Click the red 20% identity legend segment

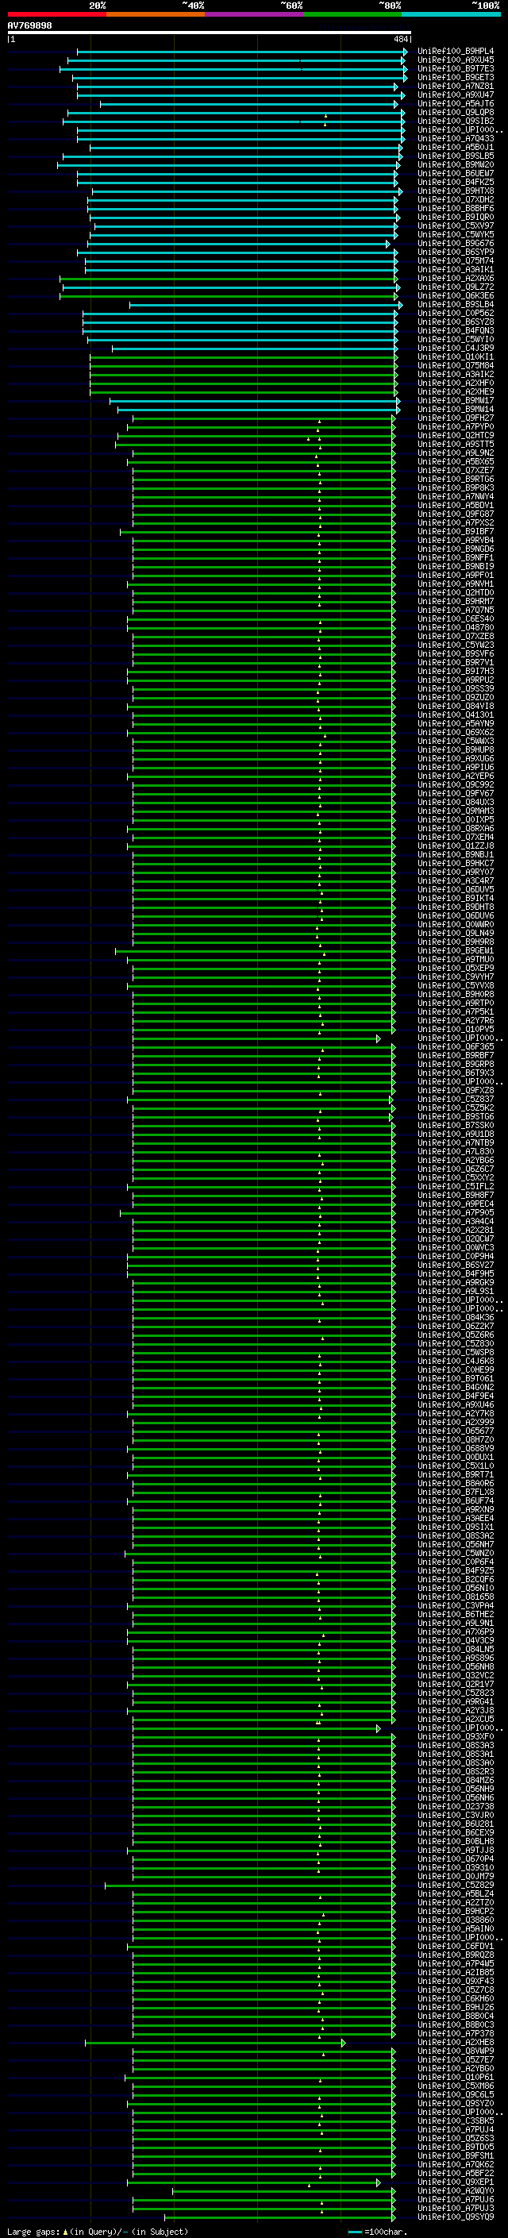pos(56,14)
